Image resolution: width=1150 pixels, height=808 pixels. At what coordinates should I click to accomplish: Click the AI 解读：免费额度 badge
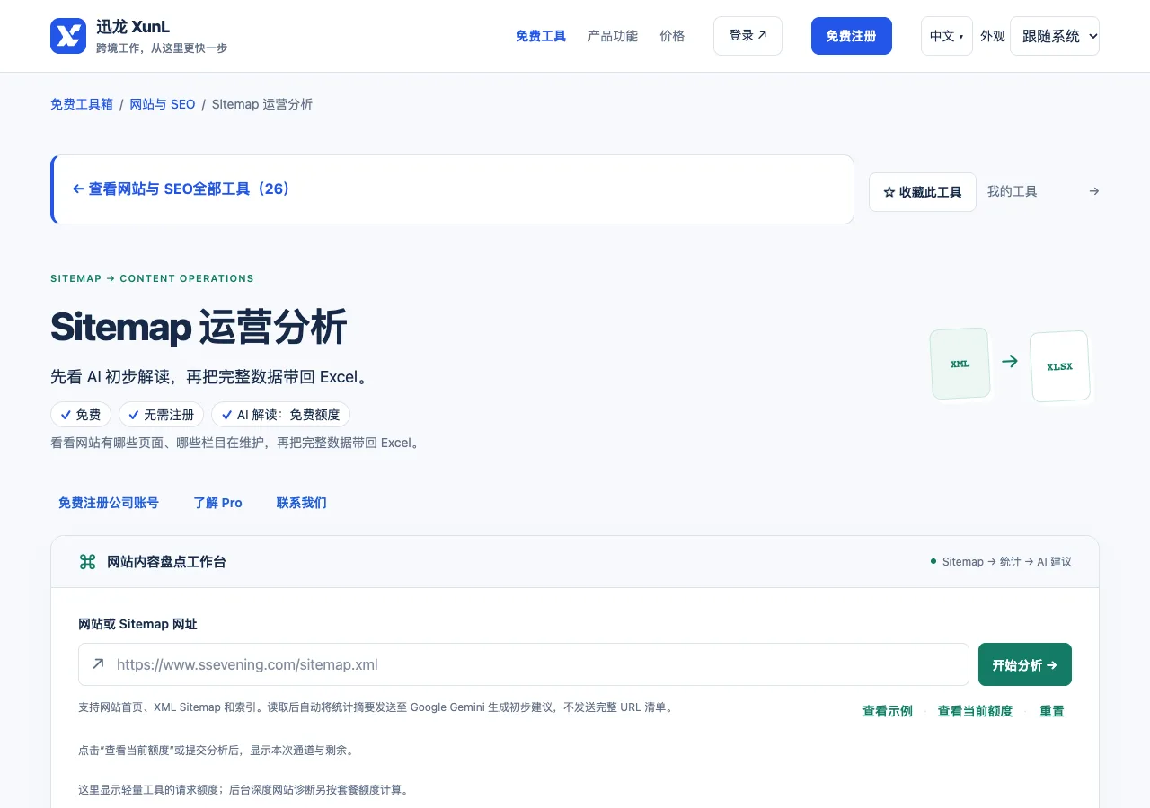click(x=281, y=415)
